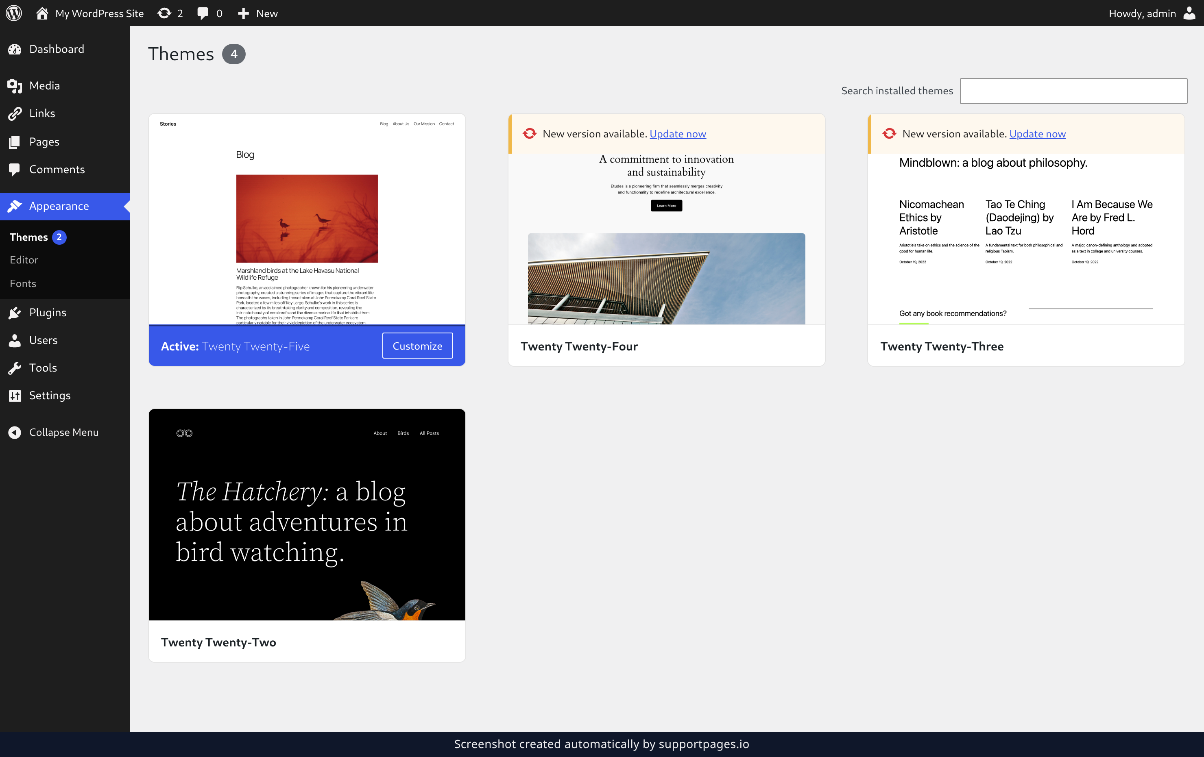
Task: Open the Fonts submenu item
Action: pyautogui.click(x=23, y=283)
